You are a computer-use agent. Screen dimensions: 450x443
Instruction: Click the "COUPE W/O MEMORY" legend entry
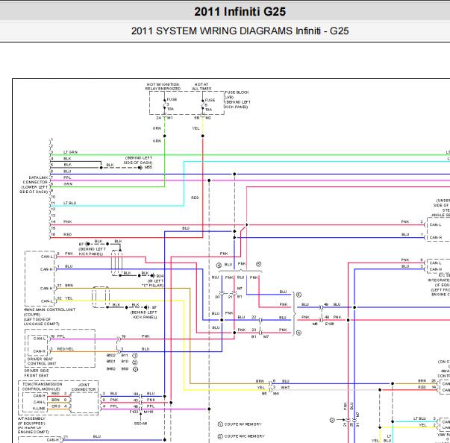coord(244,436)
